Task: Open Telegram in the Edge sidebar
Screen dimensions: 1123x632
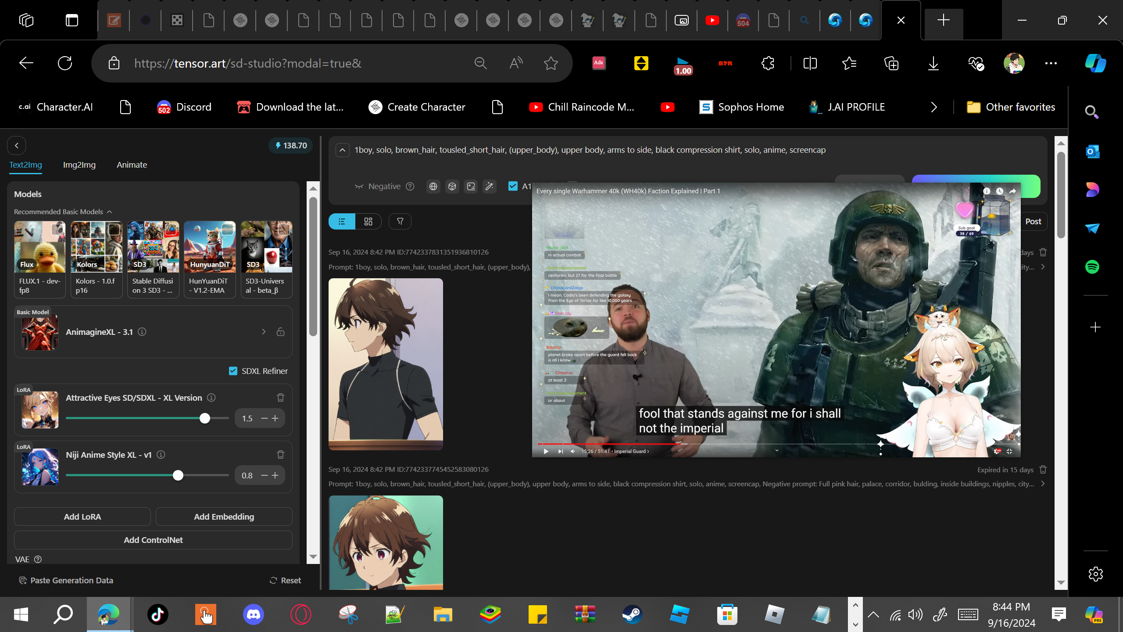Action: pyautogui.click(x=1092, y=228)
